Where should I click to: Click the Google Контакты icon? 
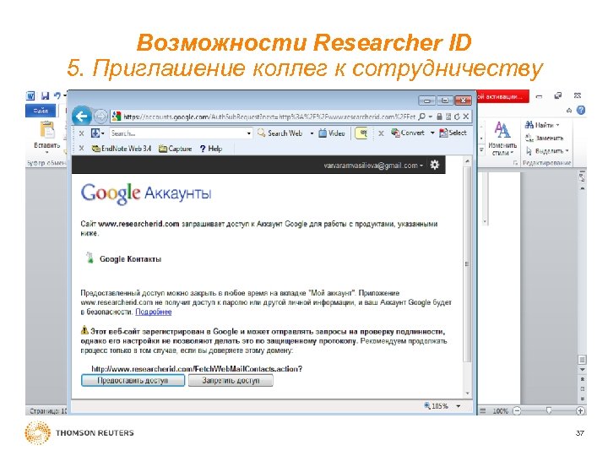point(90,258)
